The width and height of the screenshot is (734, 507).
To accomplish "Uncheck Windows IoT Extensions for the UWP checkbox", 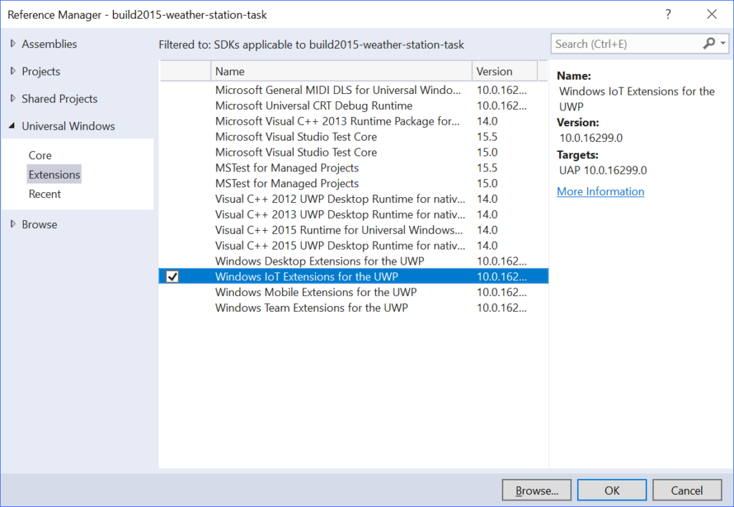I will 172,277.
